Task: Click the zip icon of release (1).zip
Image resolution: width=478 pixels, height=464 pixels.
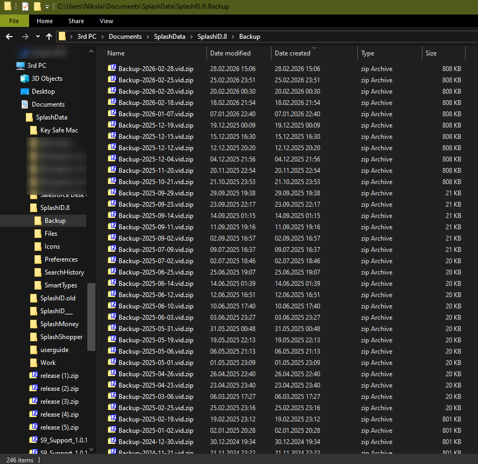Action: 33,375
